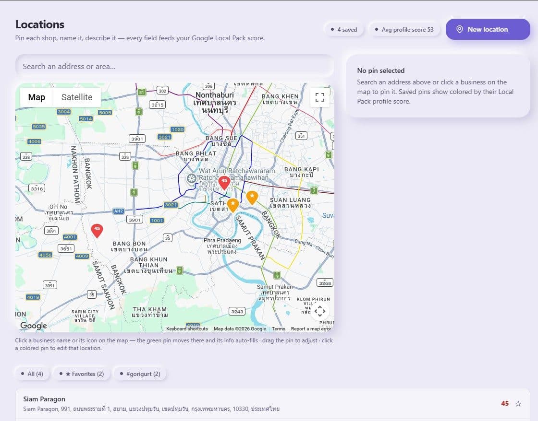Filter list by #gorigurt (2) tag
The image size is (538, 421).
tap(140, 374)
